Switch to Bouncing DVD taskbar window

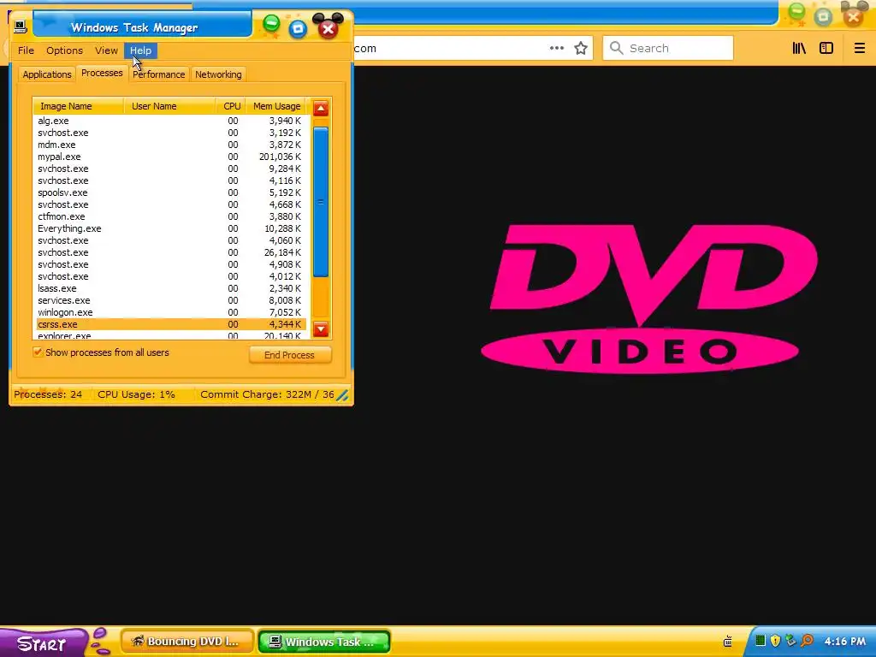[x=187, y=642]
